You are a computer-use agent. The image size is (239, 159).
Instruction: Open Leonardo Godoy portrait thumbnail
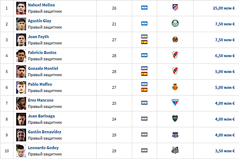21,151
